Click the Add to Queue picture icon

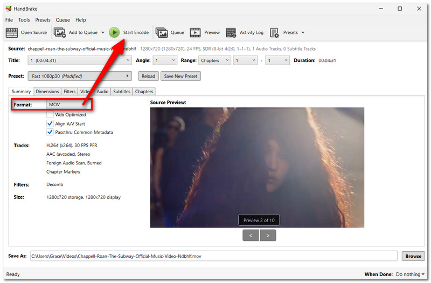tap(60, 32)
